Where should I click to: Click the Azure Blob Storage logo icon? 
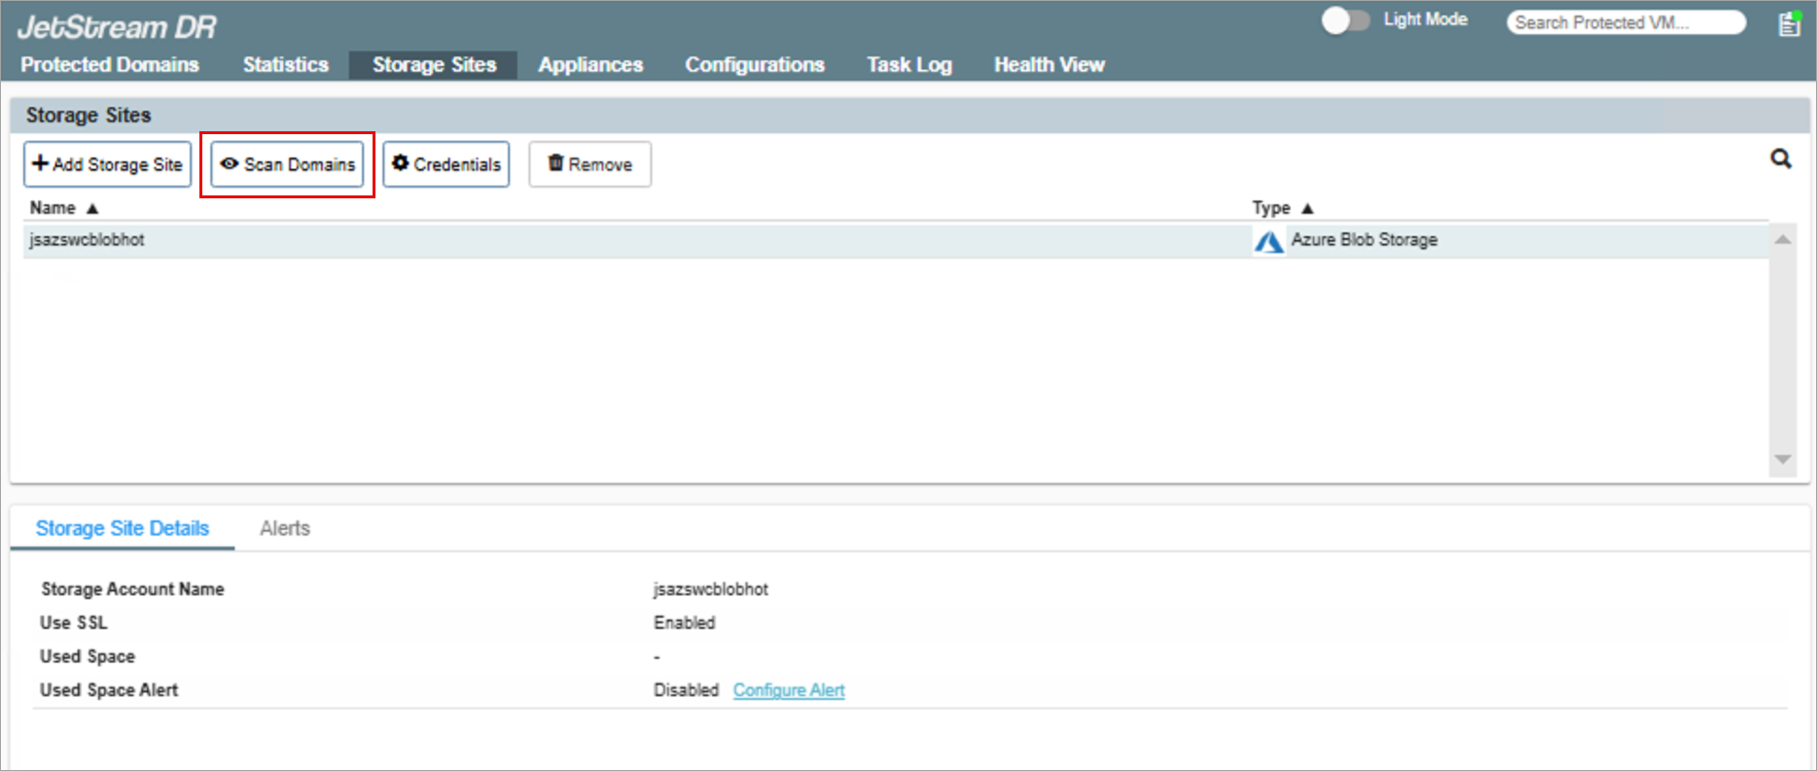click(1268, 241)
